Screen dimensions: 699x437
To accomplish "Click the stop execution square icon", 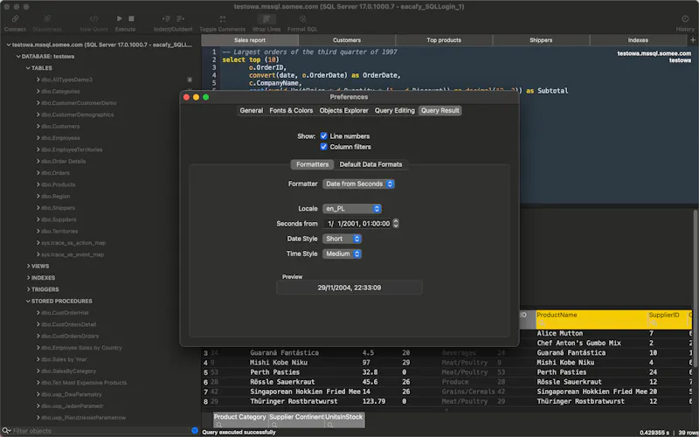I will click(x=132, y=18).
